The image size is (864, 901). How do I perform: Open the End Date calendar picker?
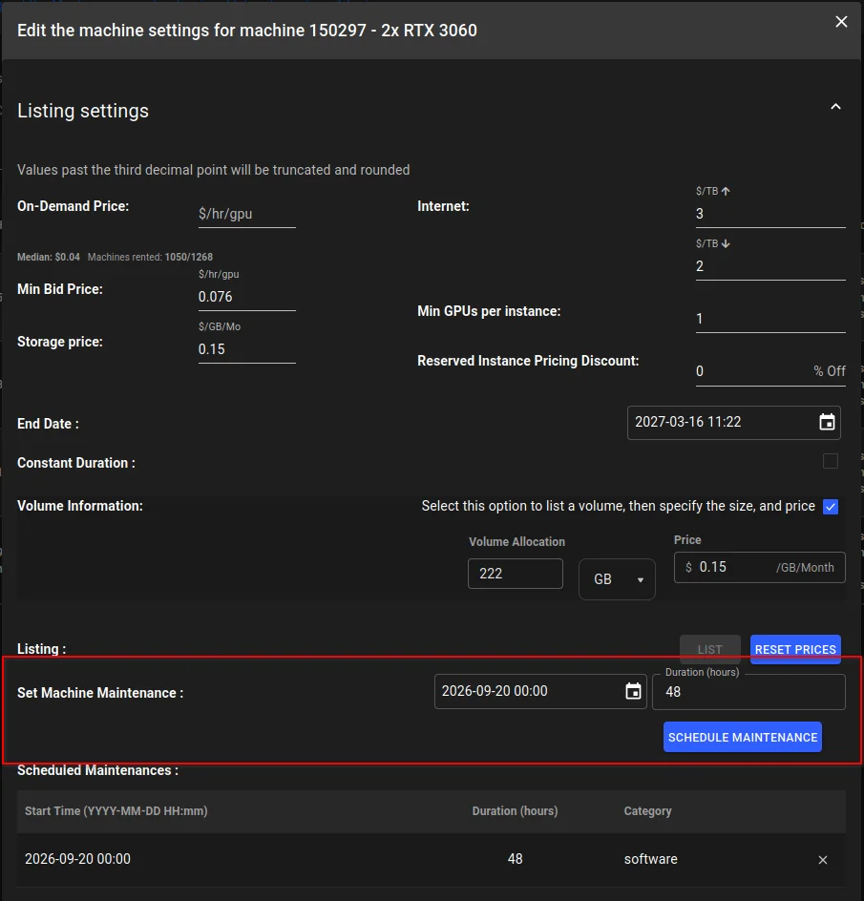827,422
